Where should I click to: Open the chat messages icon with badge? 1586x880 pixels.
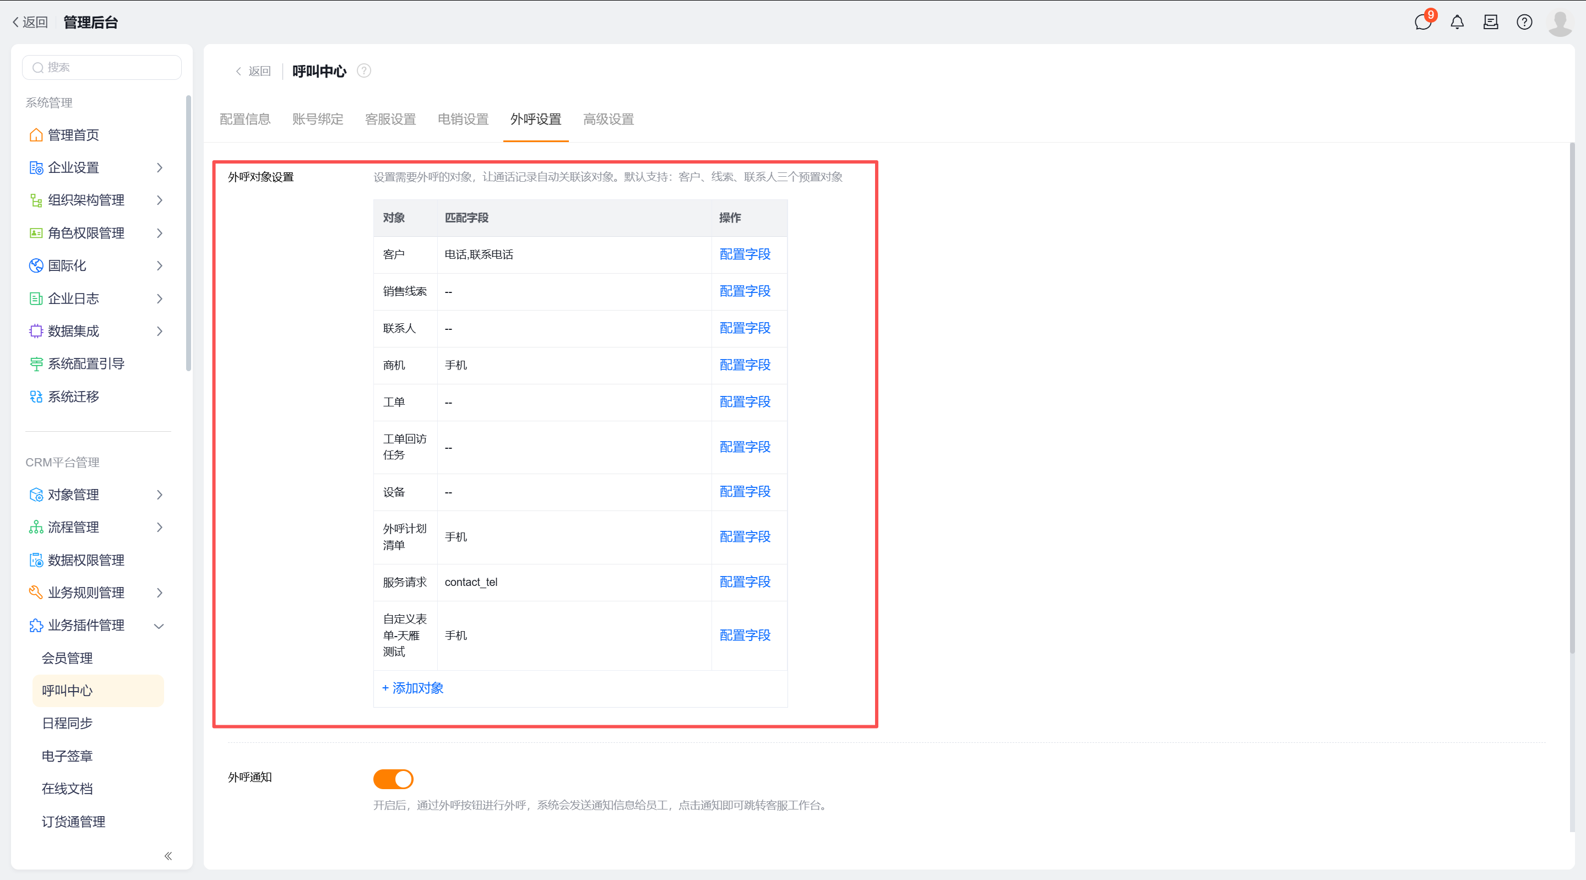(x=1423, y=23)
